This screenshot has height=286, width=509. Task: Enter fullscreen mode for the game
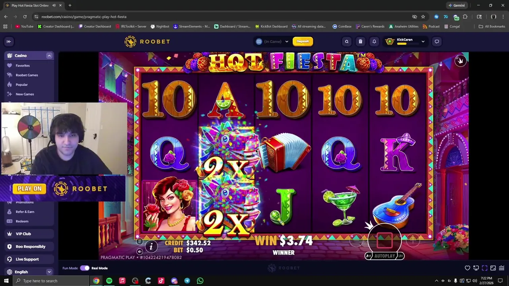[x=485, y=268]
